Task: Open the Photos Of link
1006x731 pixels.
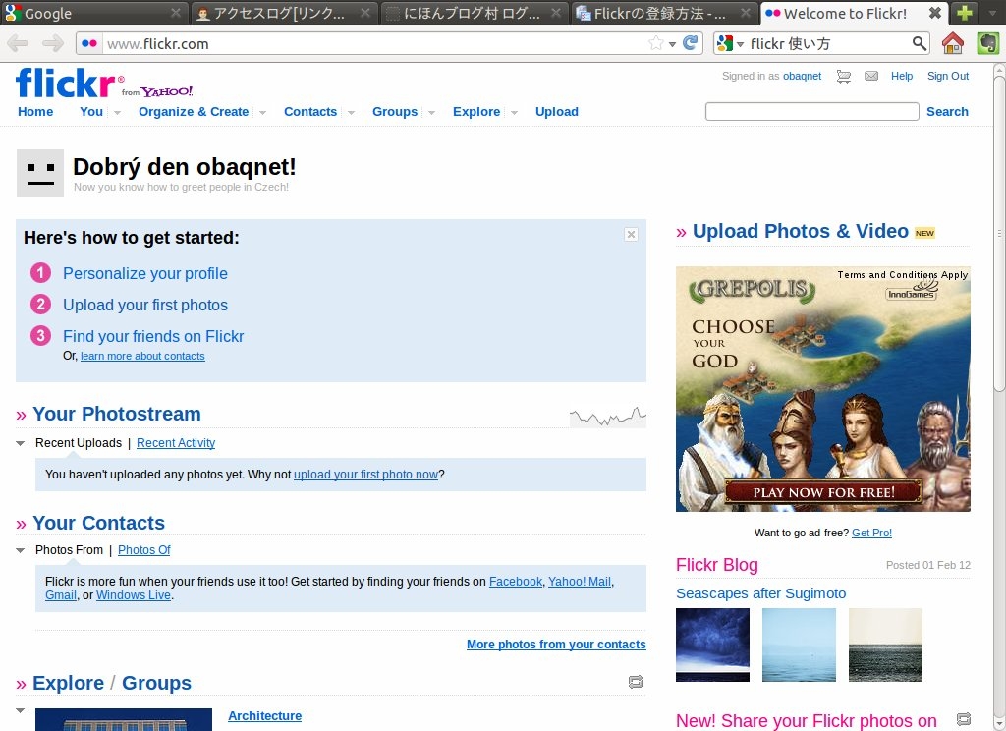Action: pos(144,550)
